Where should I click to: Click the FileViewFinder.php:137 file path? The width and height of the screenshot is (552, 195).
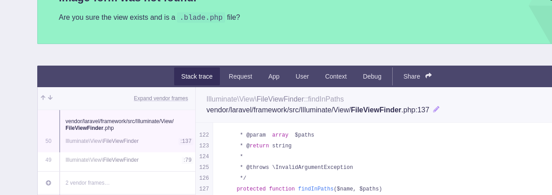[x=317, y=110]
